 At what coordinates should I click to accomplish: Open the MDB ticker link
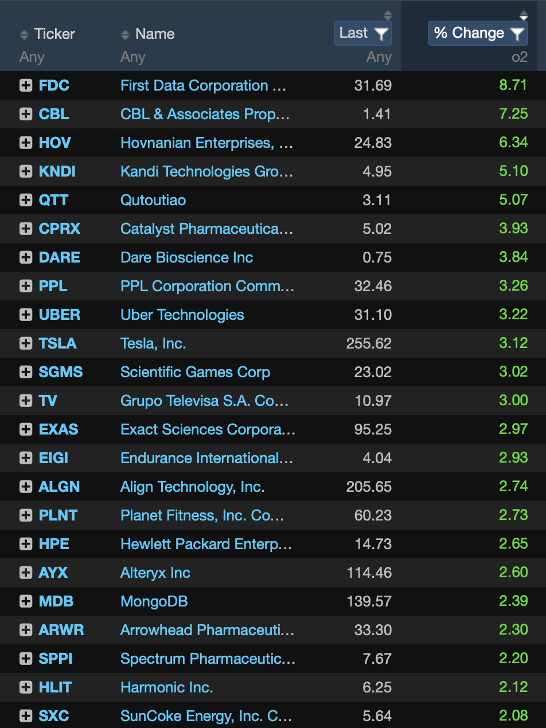[x=56, y=601]
